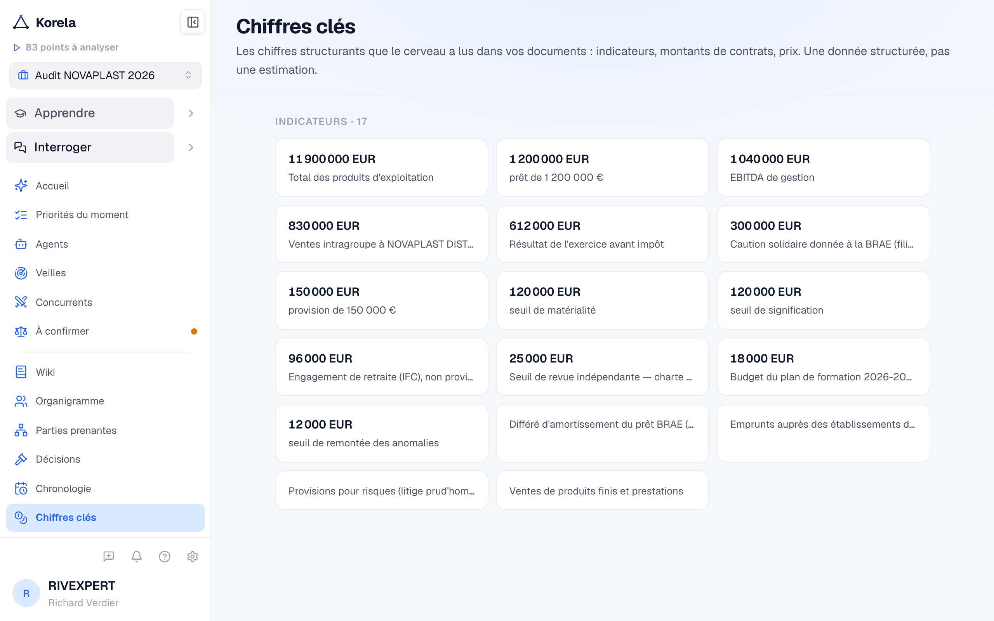Viewport: 994px width, 621px height.
Task: Open the seuil de remontée des anomalies card
Action: coord(381,433)
